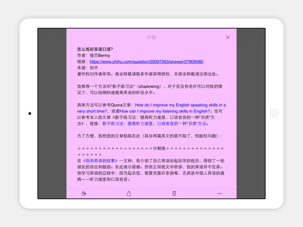Viewport: 303px width, 227px height.
Task: Place cursor in heading 怎么练好英语口语?
Action: [95, 49]
